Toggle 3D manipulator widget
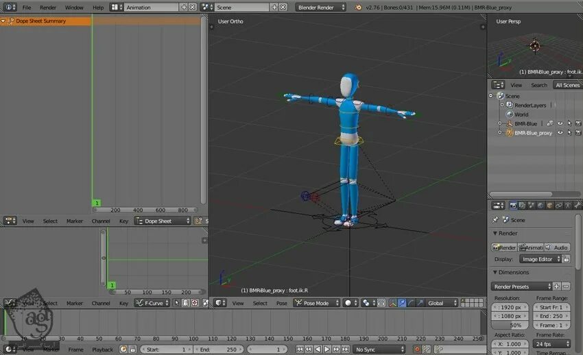 click(x=392, y=303)
